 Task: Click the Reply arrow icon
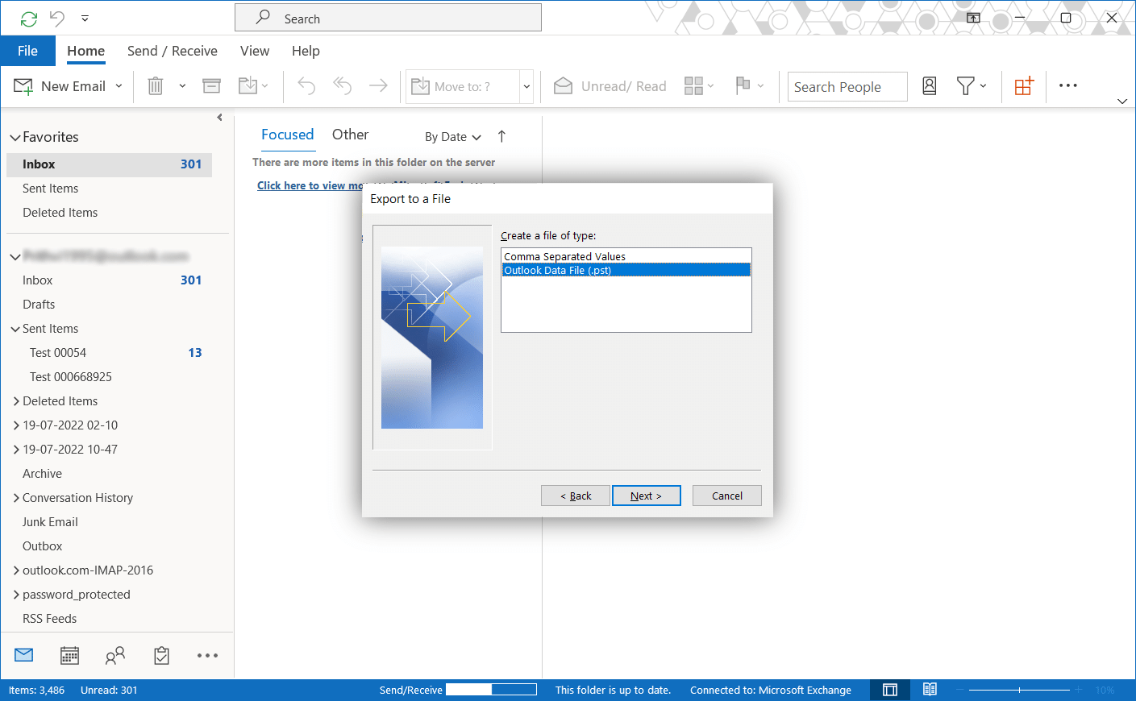pyautogui.click(x=306, y=86)
